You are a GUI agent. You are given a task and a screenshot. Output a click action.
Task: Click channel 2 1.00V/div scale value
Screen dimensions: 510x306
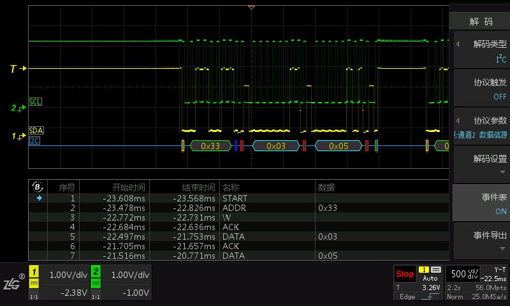pos(130,275)
